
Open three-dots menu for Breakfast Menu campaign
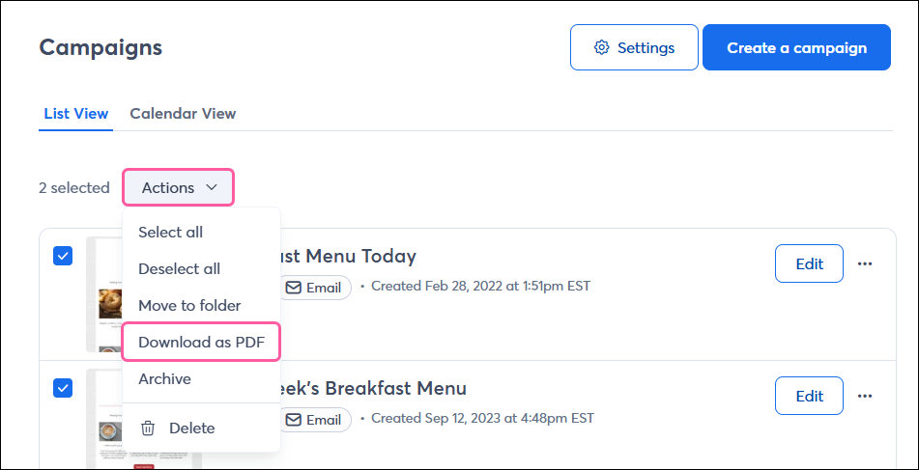[865, 396]
